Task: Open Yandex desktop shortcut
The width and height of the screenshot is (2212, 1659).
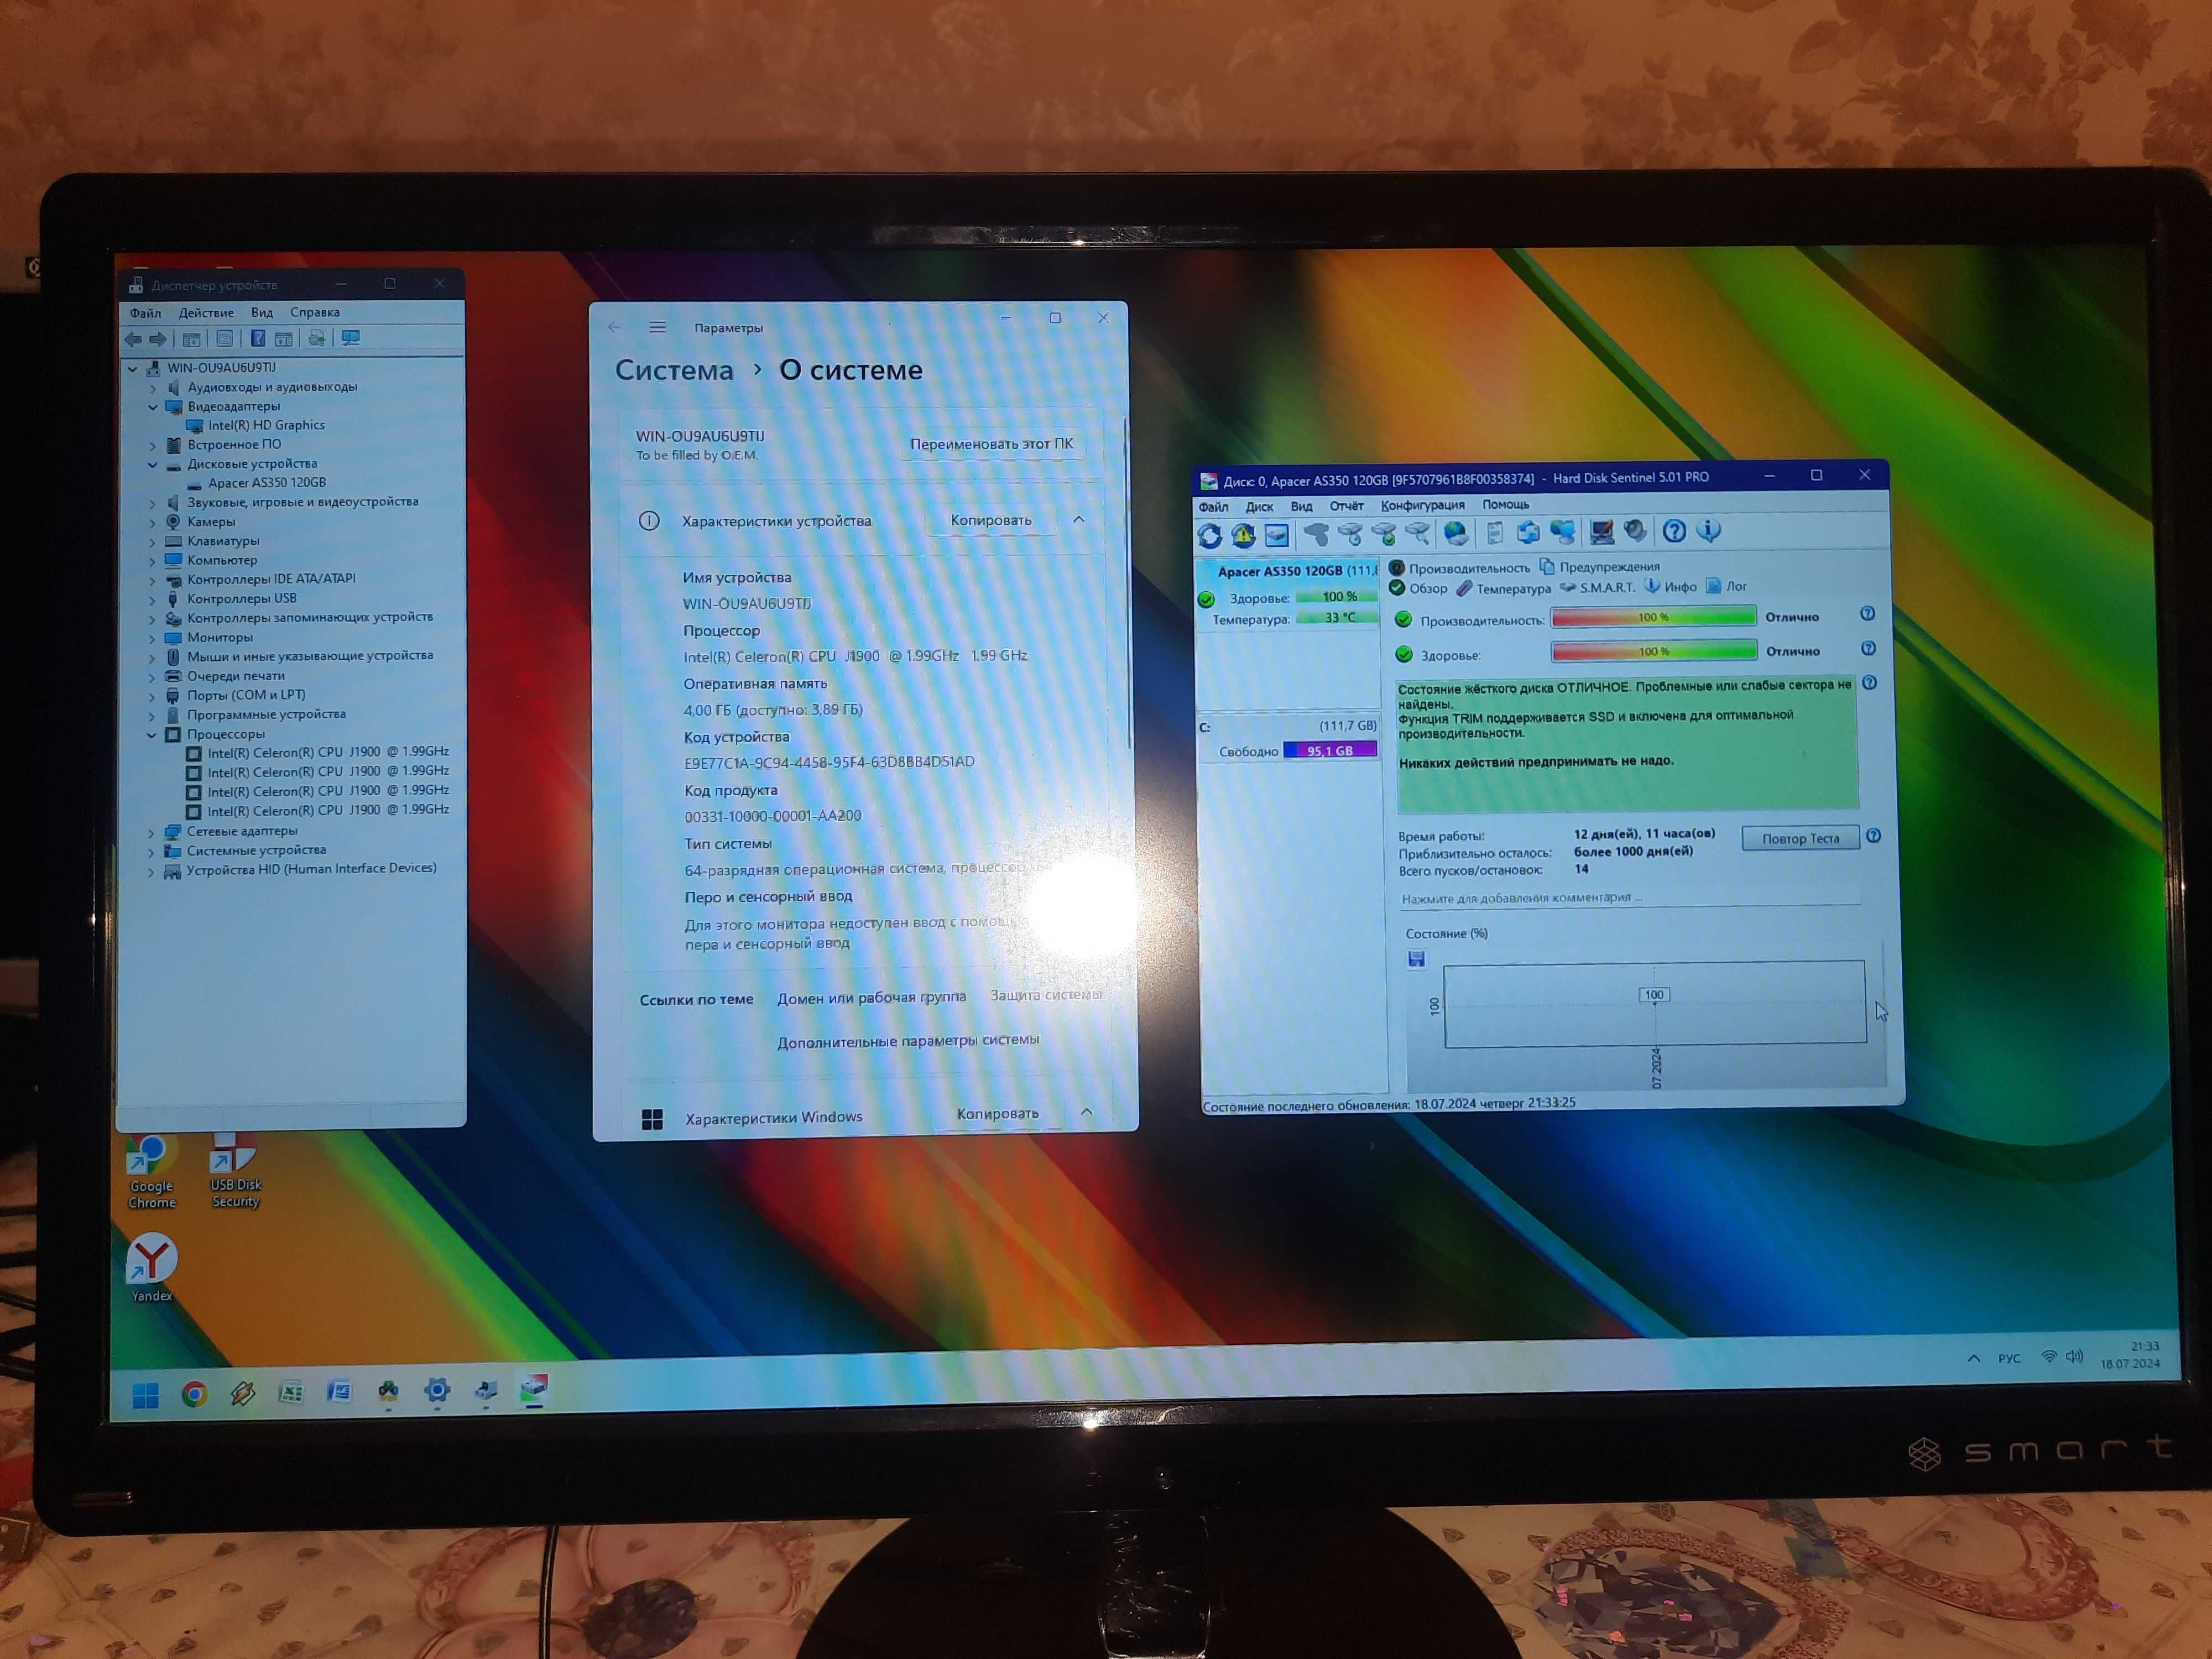Action: pyautogui.click(x=151, y=1268)
